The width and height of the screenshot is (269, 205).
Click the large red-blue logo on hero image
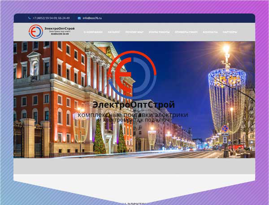[x=132, y=75]
